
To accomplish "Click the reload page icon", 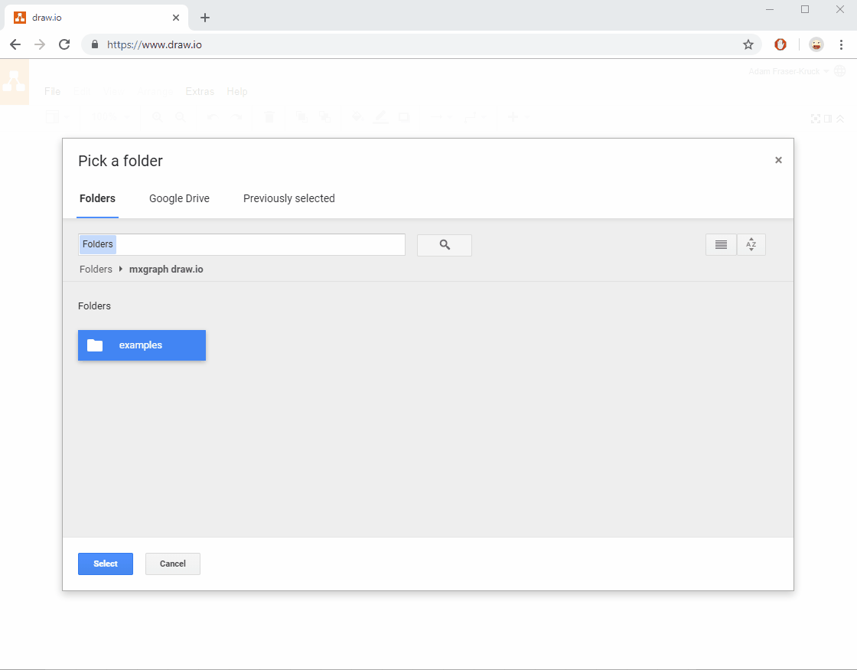I will [x=64, y=44].
